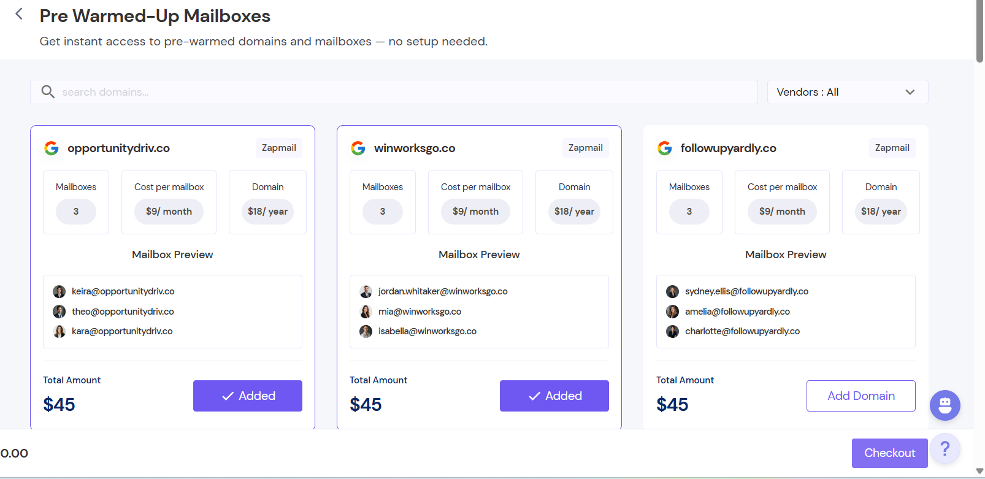Click avatar for charlotte@followupyardly.co
Image resolution: width=985 pixels, height=479 pixels.
(x=673, y=331)
